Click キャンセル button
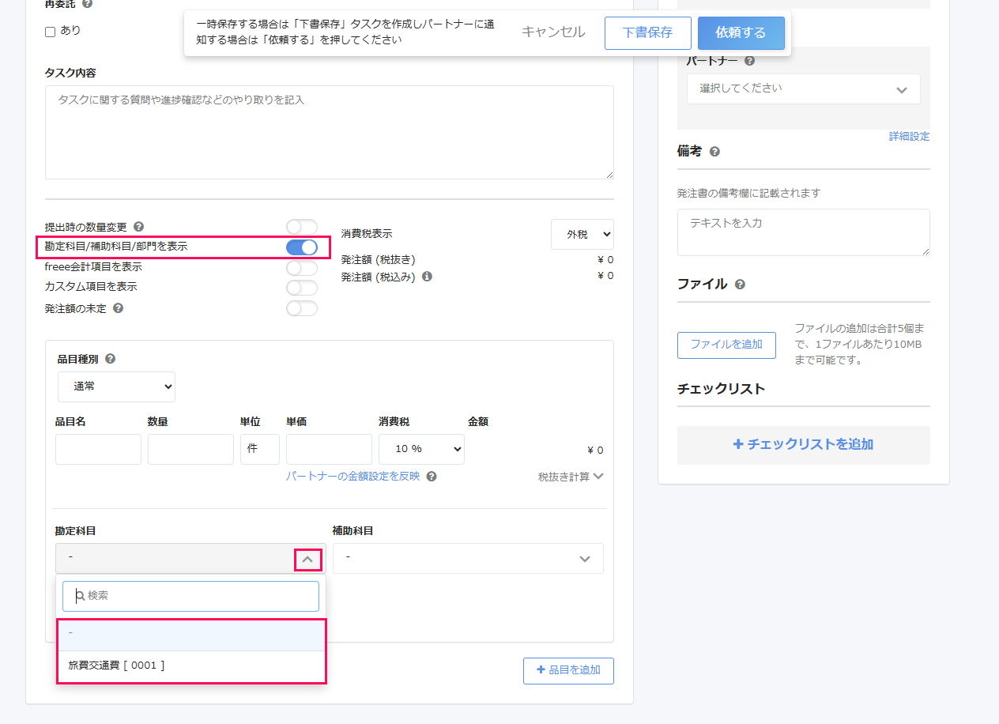The height and width of the screenshot is (724, 999). 553,32
